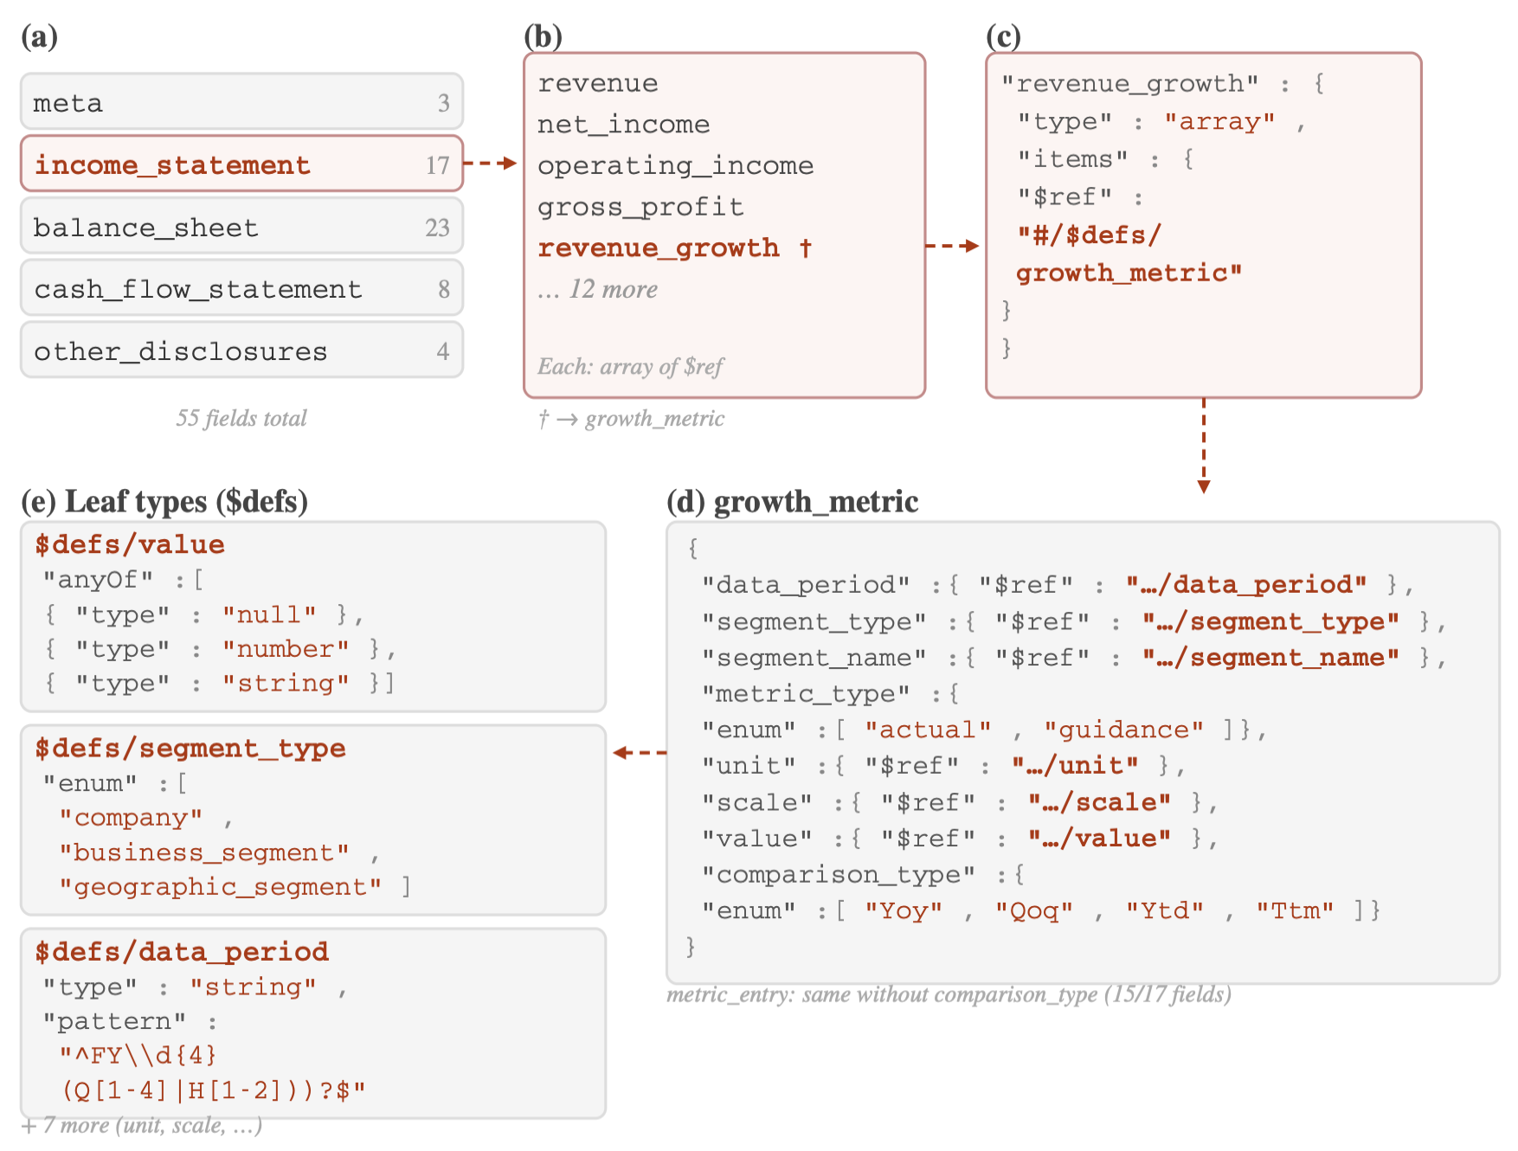Select the highlighted income_statement row
Image resolution: width=1518 pixels, height=1151 pixels.
point(241,164)
